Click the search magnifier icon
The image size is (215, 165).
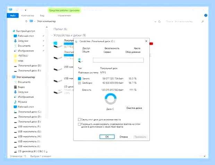click(x=203, y=21)
